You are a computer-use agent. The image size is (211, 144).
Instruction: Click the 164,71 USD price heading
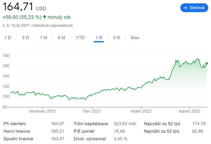click(x=24, y=6)
